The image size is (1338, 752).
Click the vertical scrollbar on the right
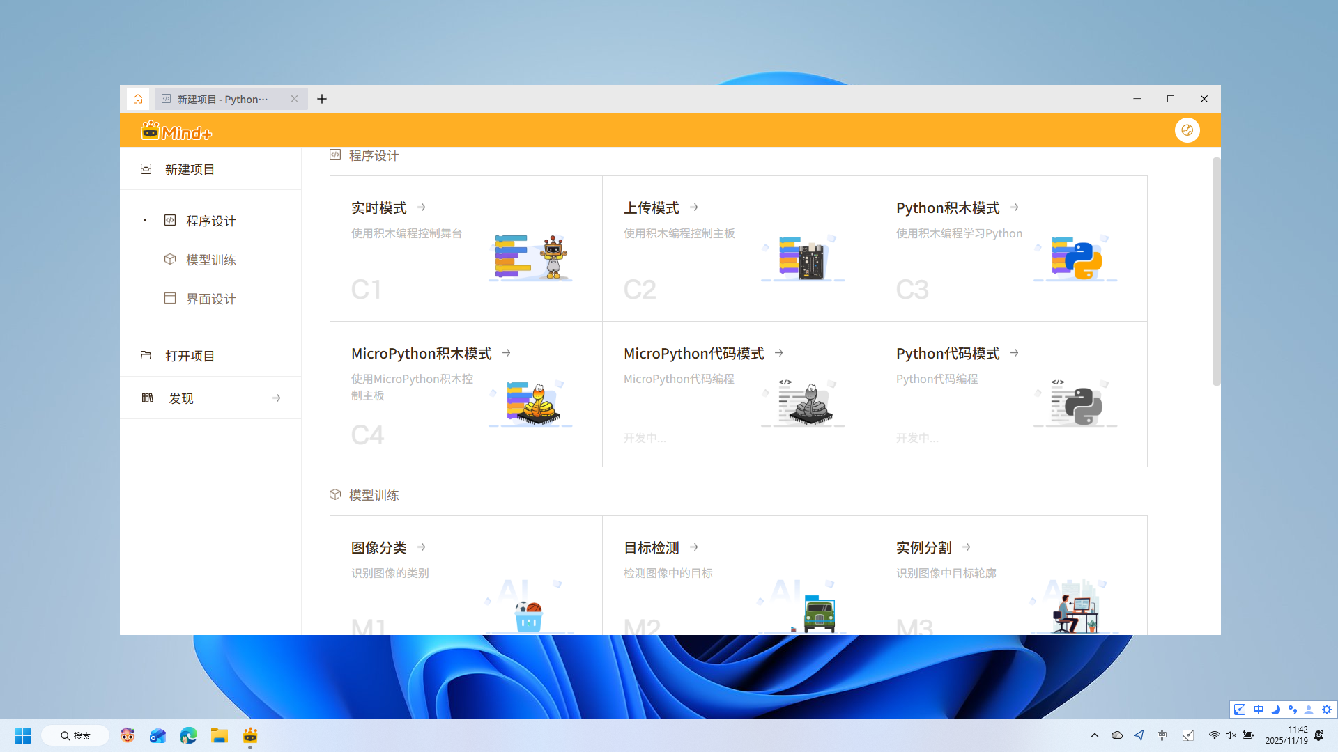1216,272
